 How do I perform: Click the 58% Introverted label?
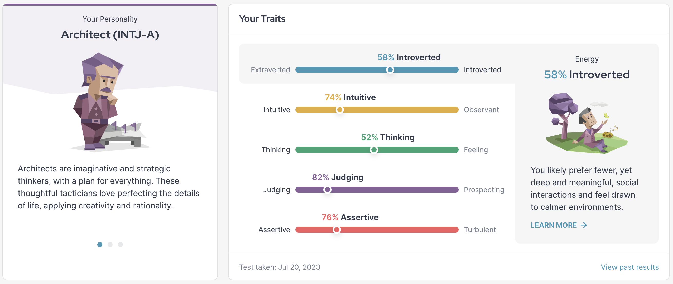[x=409, y=57]
